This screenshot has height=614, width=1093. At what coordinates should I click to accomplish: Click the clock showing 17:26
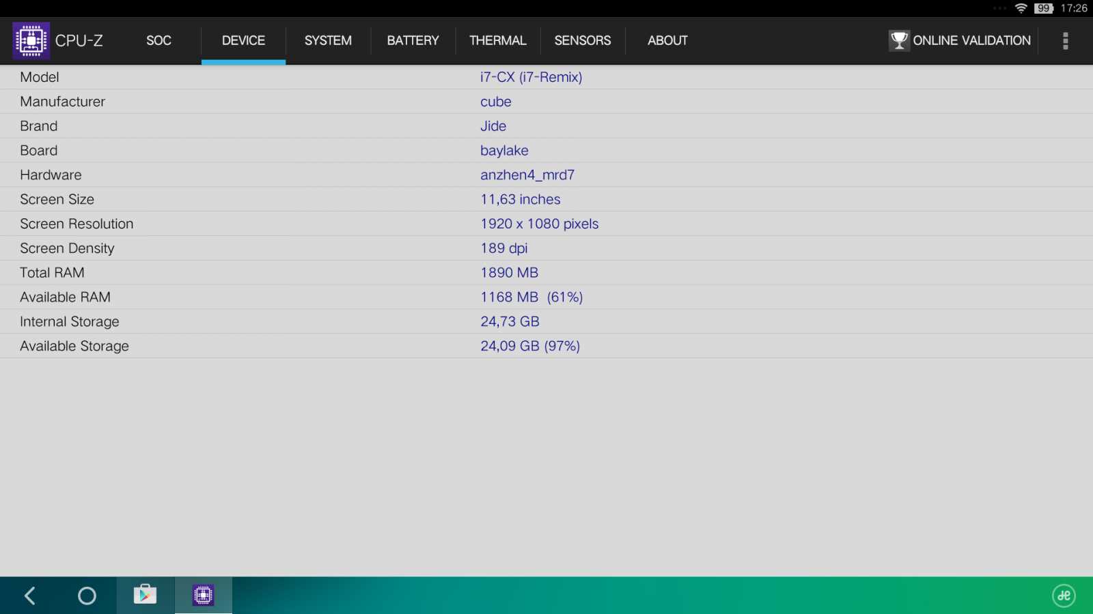pyautogui.click(x=1074, y=8)
